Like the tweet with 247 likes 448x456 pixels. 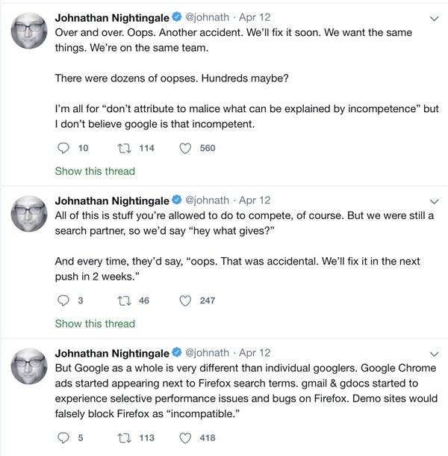[185, 301]
